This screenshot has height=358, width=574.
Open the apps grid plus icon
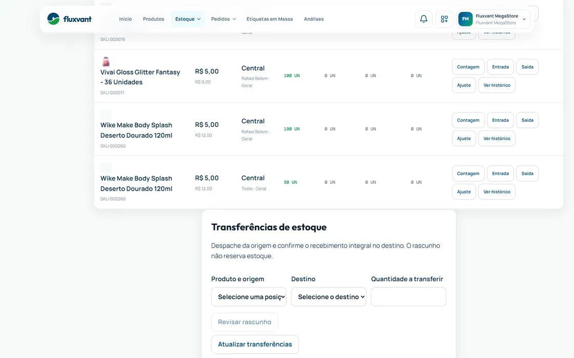444,19
